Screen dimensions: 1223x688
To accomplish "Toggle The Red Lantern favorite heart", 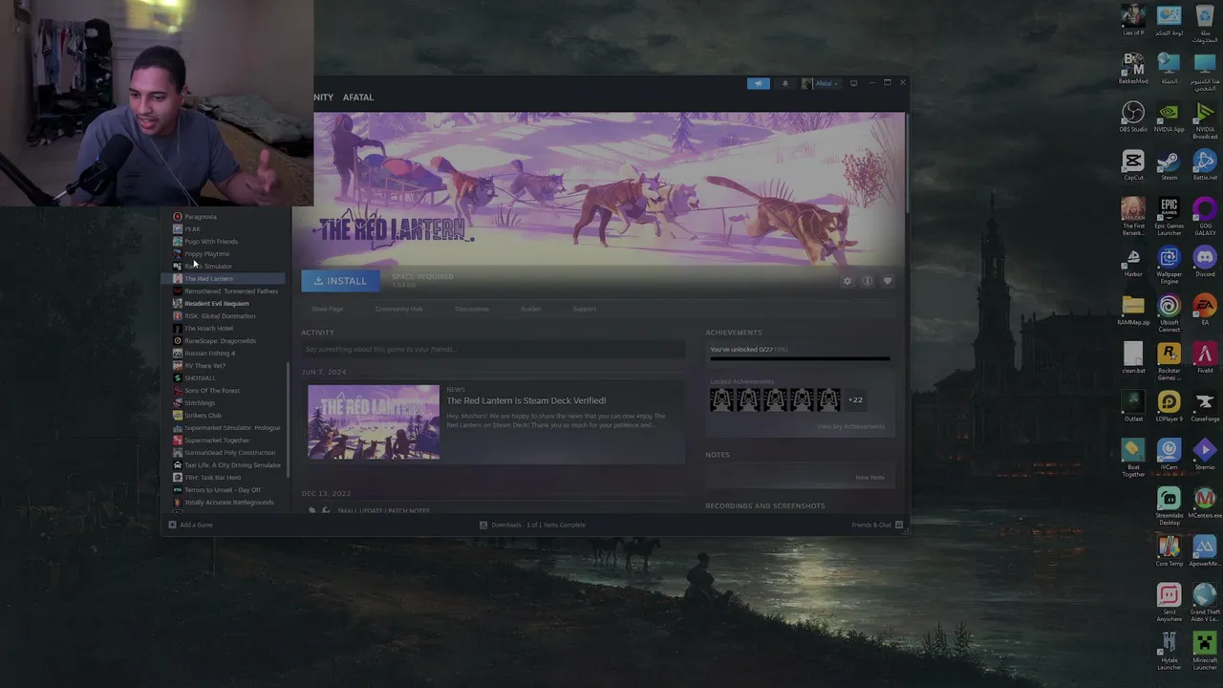I will (887, 281).
